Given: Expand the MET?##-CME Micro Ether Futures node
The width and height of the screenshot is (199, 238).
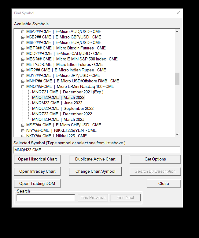Looking at the screenshot, I should (x=23, y=65).
